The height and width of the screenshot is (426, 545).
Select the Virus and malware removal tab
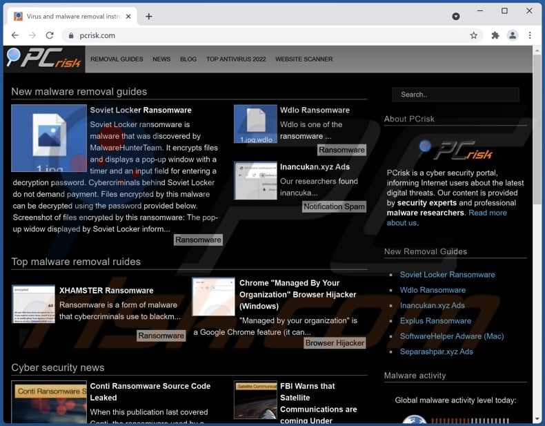pos(72,17)
